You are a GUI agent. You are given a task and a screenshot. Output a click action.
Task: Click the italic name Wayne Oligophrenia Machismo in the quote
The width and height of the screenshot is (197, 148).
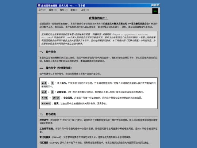131,34
